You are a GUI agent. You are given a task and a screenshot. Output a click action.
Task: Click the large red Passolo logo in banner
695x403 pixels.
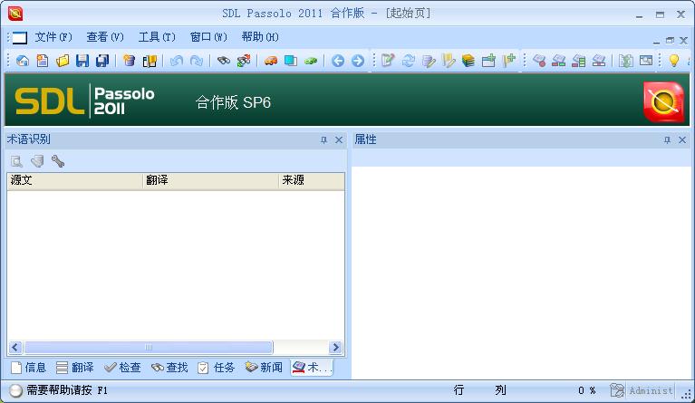click(663, 101)
